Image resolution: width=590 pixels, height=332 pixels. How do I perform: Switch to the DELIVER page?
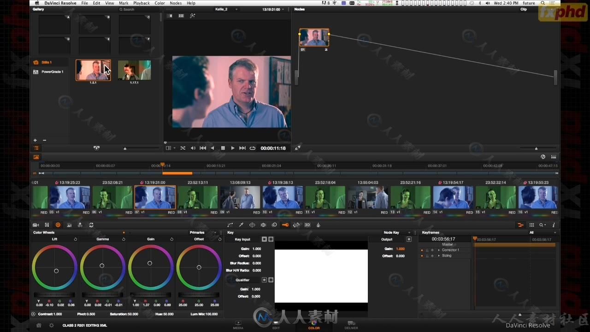click(351, 325)
